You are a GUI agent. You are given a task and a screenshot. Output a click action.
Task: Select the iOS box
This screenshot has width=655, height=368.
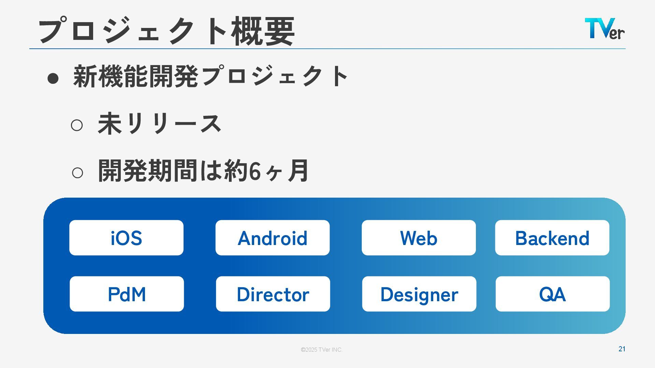(126, 237)
